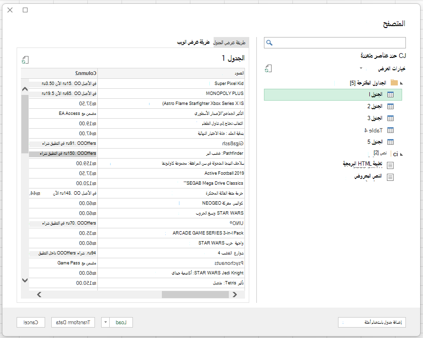Select the table icon for الجدول 1
The width and height of the screenshot is (423, 338).
tap(390, 94)
